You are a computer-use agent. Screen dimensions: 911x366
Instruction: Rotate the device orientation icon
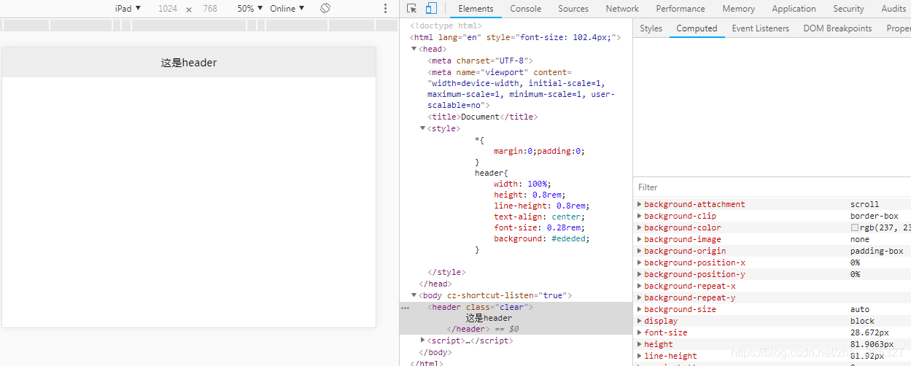pos(325,9)
